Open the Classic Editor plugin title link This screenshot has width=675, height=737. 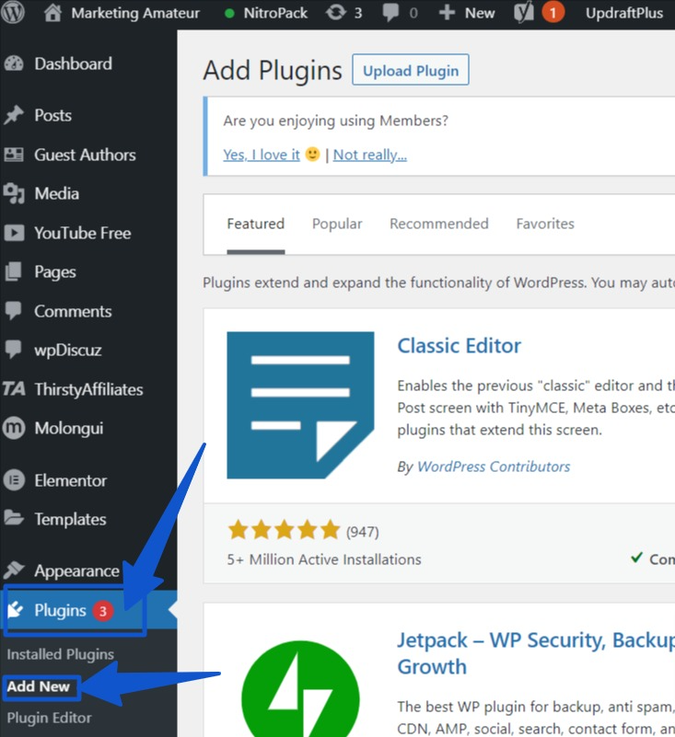(460, 346)
